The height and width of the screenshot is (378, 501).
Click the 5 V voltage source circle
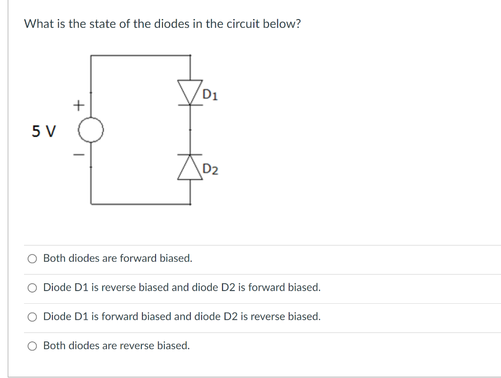pyautogui.click(x=91, y=129)
